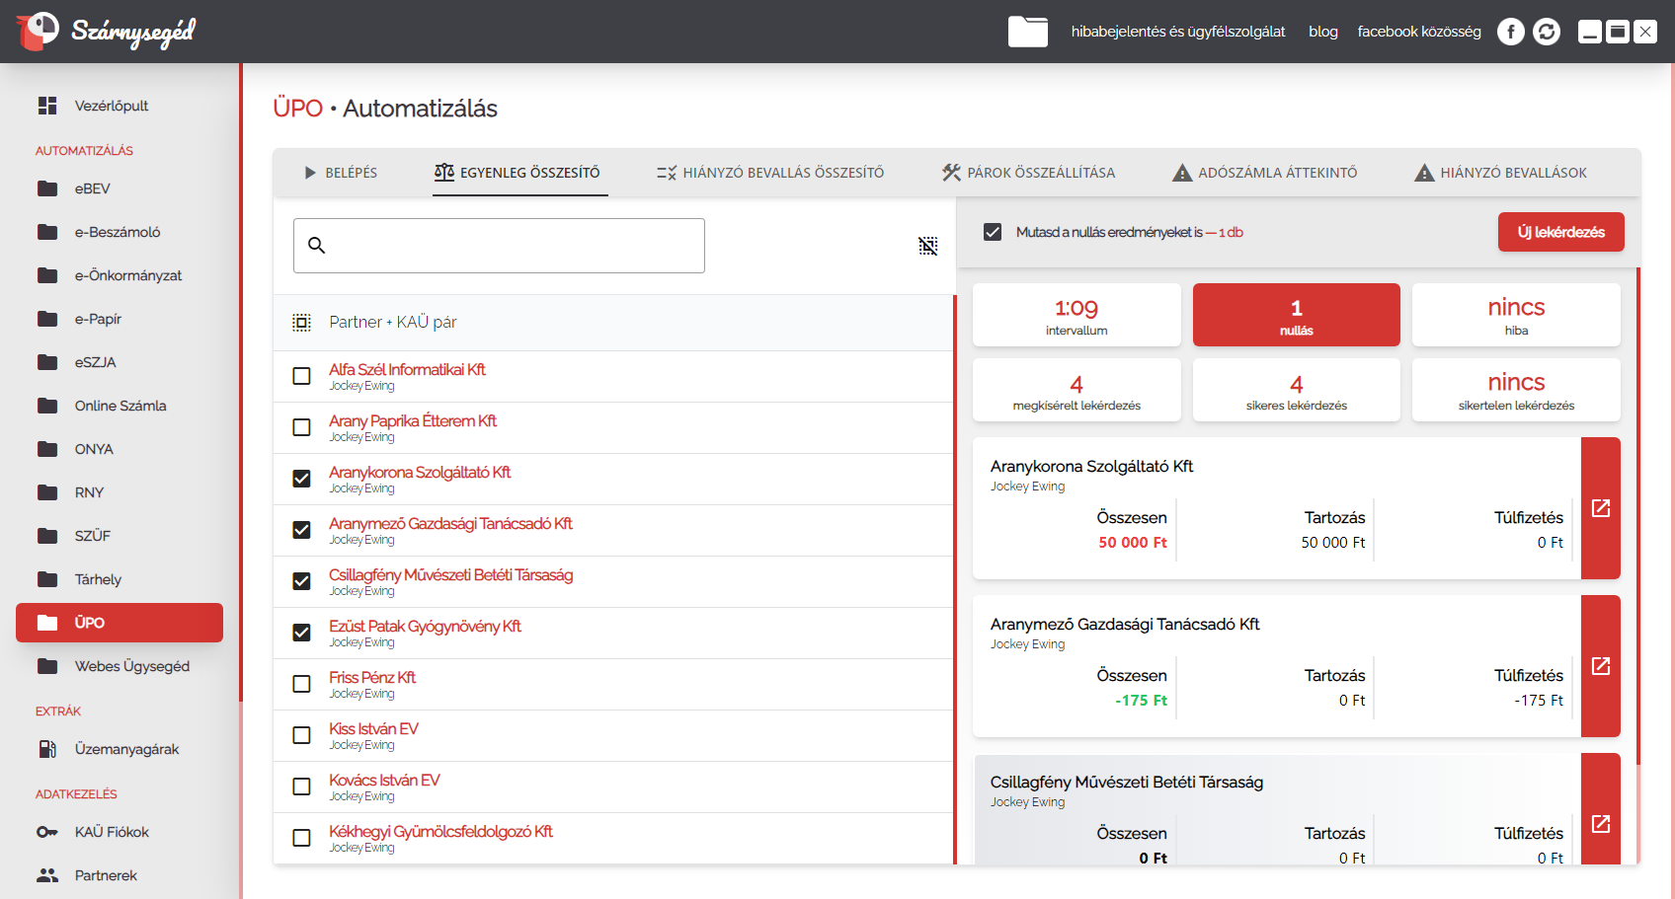Check the Alfa Szél Informatikai Kft checkbox
The height and width of the screenshot is (899, 1675).
tap(302, 376)
